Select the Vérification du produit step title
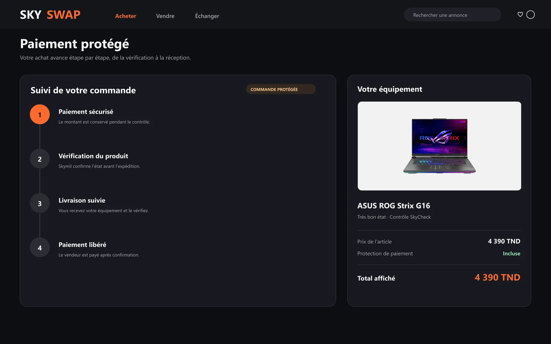 click(93, 156)
